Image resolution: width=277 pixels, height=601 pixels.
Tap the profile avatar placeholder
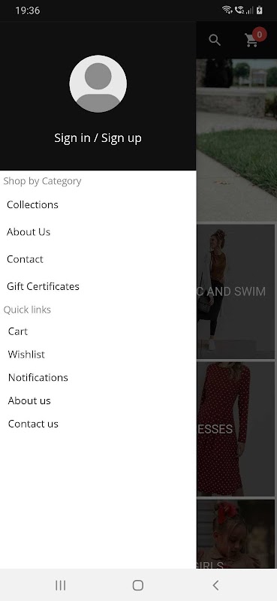click(x=98, y=83)
